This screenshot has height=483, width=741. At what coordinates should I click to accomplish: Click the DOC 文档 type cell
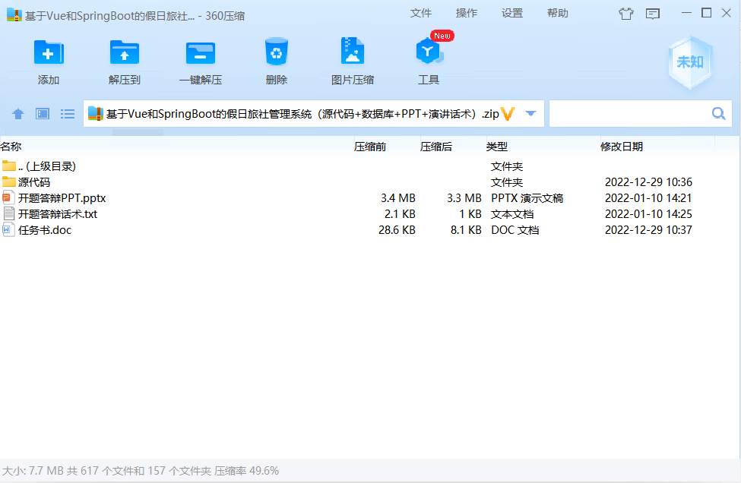[x=515, y=230]
